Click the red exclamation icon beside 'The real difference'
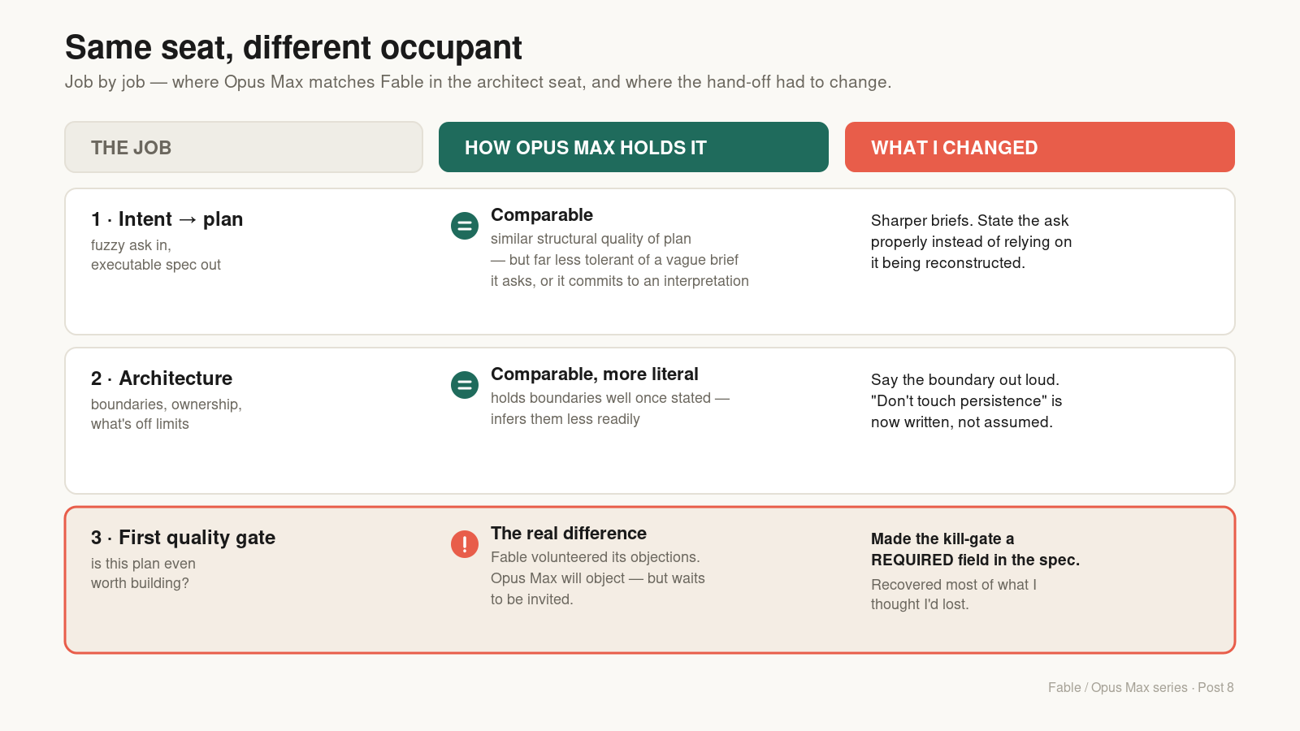This screenshot has width=1300, height=731. 465,544
